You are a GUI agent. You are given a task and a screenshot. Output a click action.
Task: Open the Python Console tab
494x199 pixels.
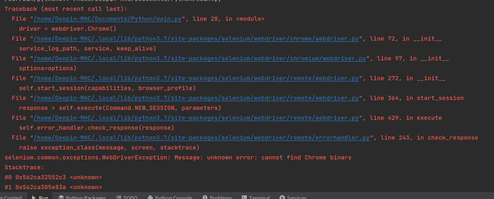coord(169,197)
